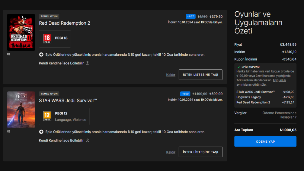Open refund info help icon for Red Dead Redemption 2
Viewport: 304px width, 171px height.
87,63
